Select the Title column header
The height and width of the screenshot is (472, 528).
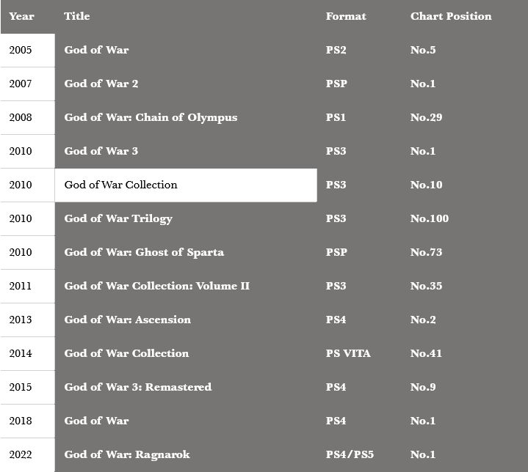point(77,16)
